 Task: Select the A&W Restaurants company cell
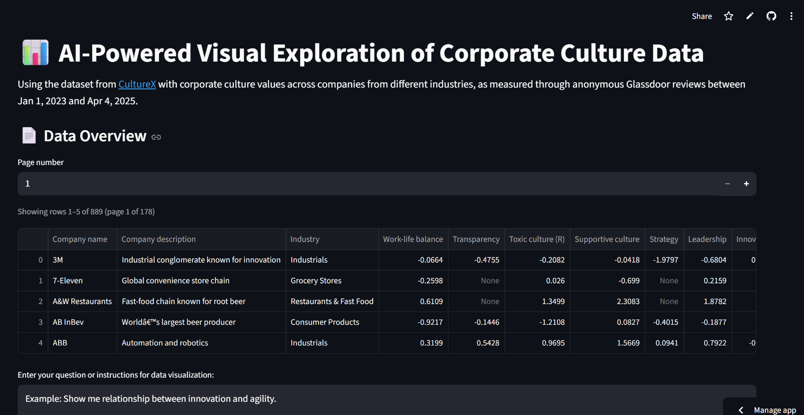[82, 301]
